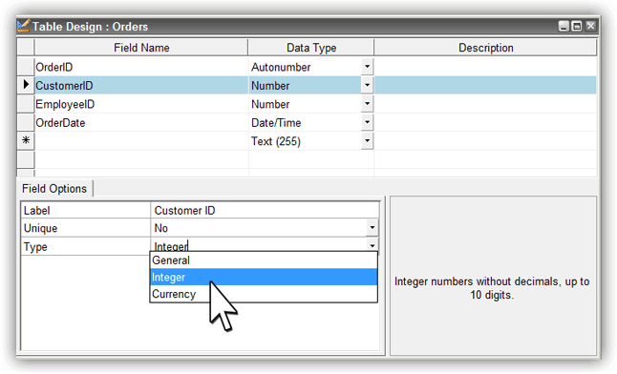Switch to the Field Options tab

pyautogui.click(x=54, y=188)
